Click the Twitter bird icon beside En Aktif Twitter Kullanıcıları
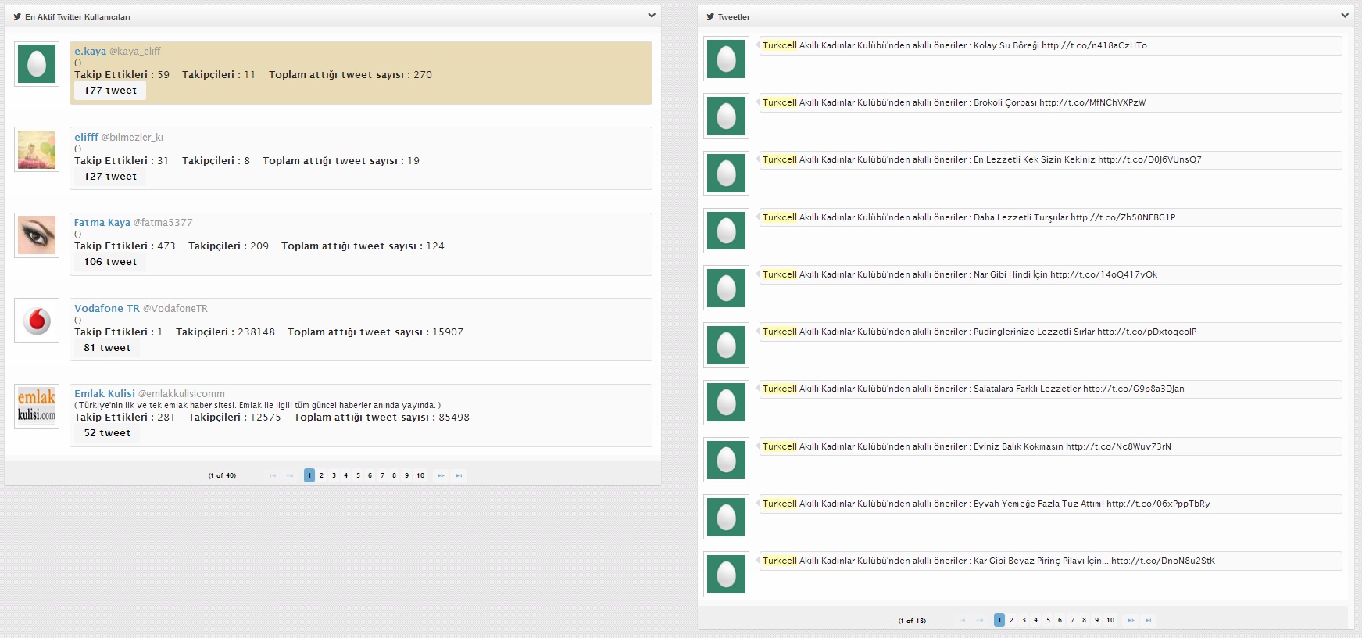The height and width of the screenshot is (638, 1362). 17,16
